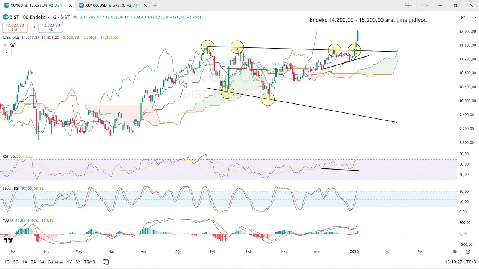Image resolution: width=479 pixels, height=269 pixels.
Task: Set time range to 5G
Action: coord(16,262)
